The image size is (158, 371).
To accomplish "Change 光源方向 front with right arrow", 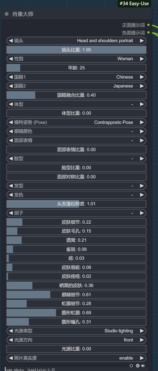I will point(142,340).
